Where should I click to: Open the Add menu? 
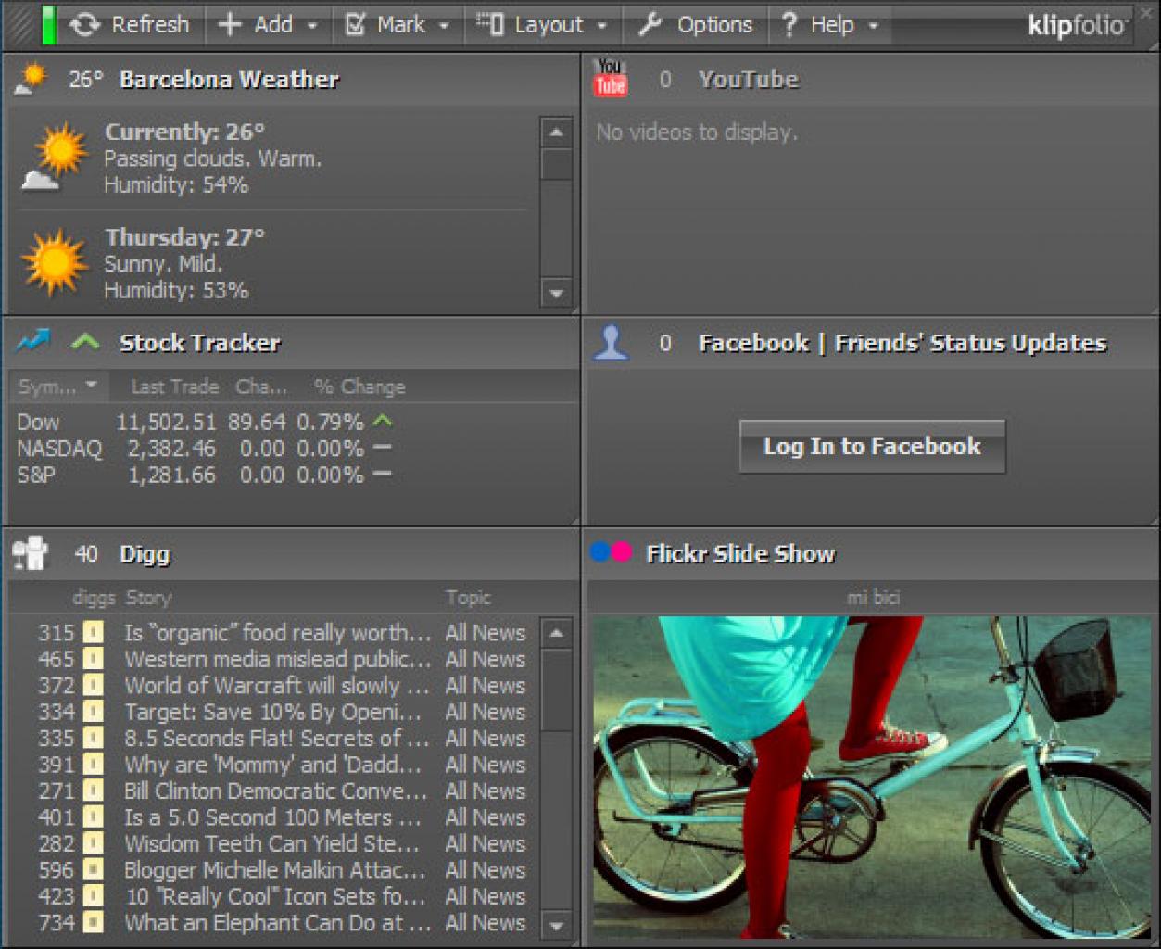(269, 25)
